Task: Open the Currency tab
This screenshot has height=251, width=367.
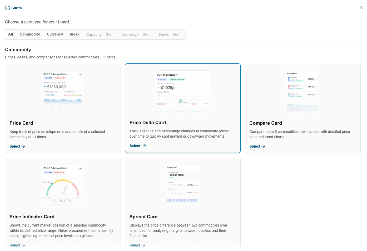Action: pyautogui.click(x=55, y=34)
